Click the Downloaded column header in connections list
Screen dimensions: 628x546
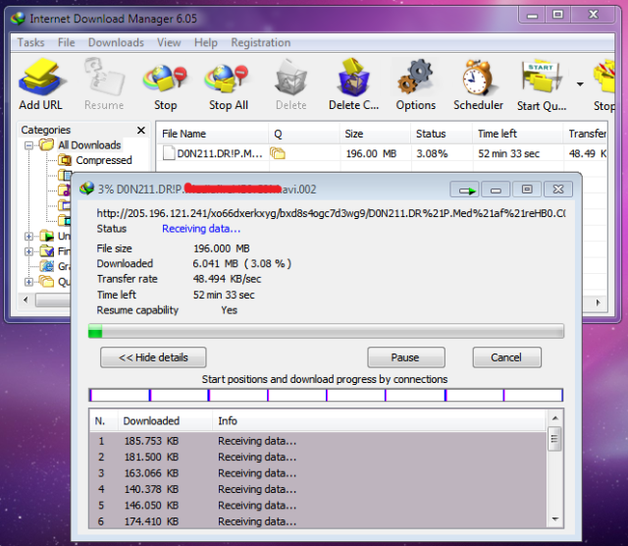(165, 421)
